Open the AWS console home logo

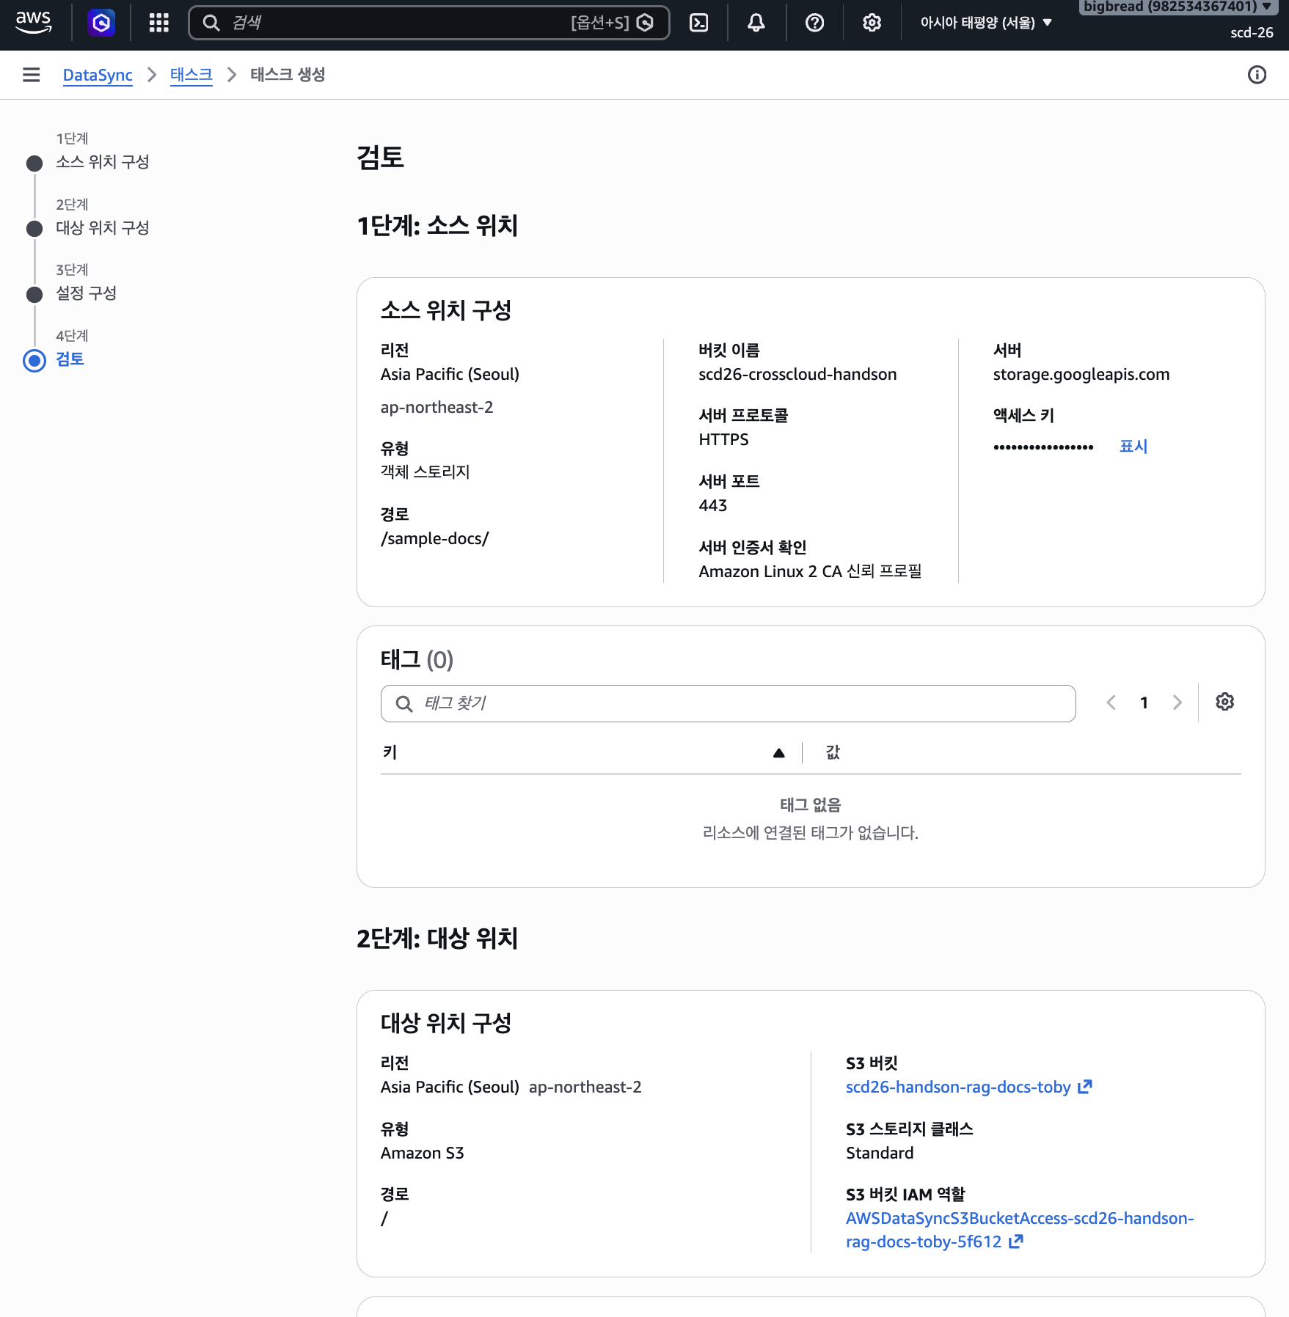(34, 23)
